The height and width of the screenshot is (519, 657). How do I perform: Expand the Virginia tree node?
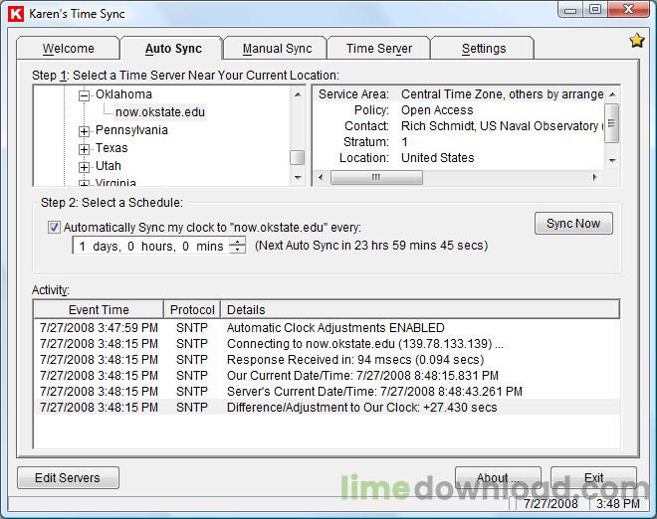coord(84,183)
